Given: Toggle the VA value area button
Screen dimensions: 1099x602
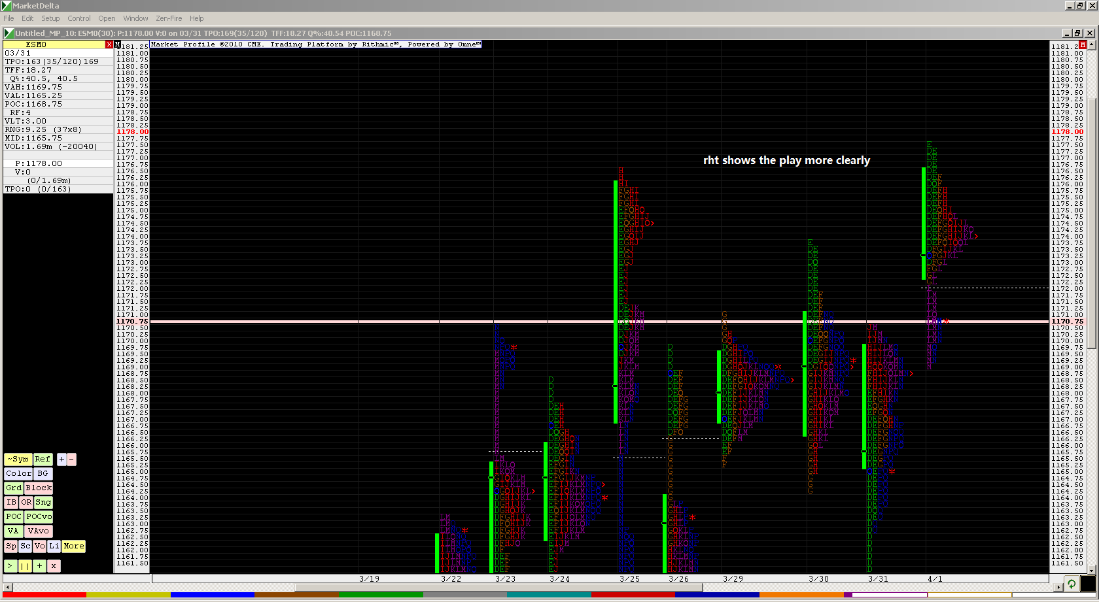Looking at the screenshot, I should pyautogui.click(x=14, y=531).
